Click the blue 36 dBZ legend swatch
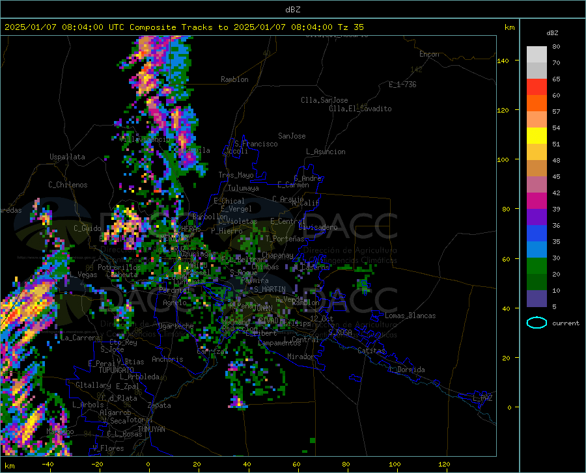 point(537,234)
